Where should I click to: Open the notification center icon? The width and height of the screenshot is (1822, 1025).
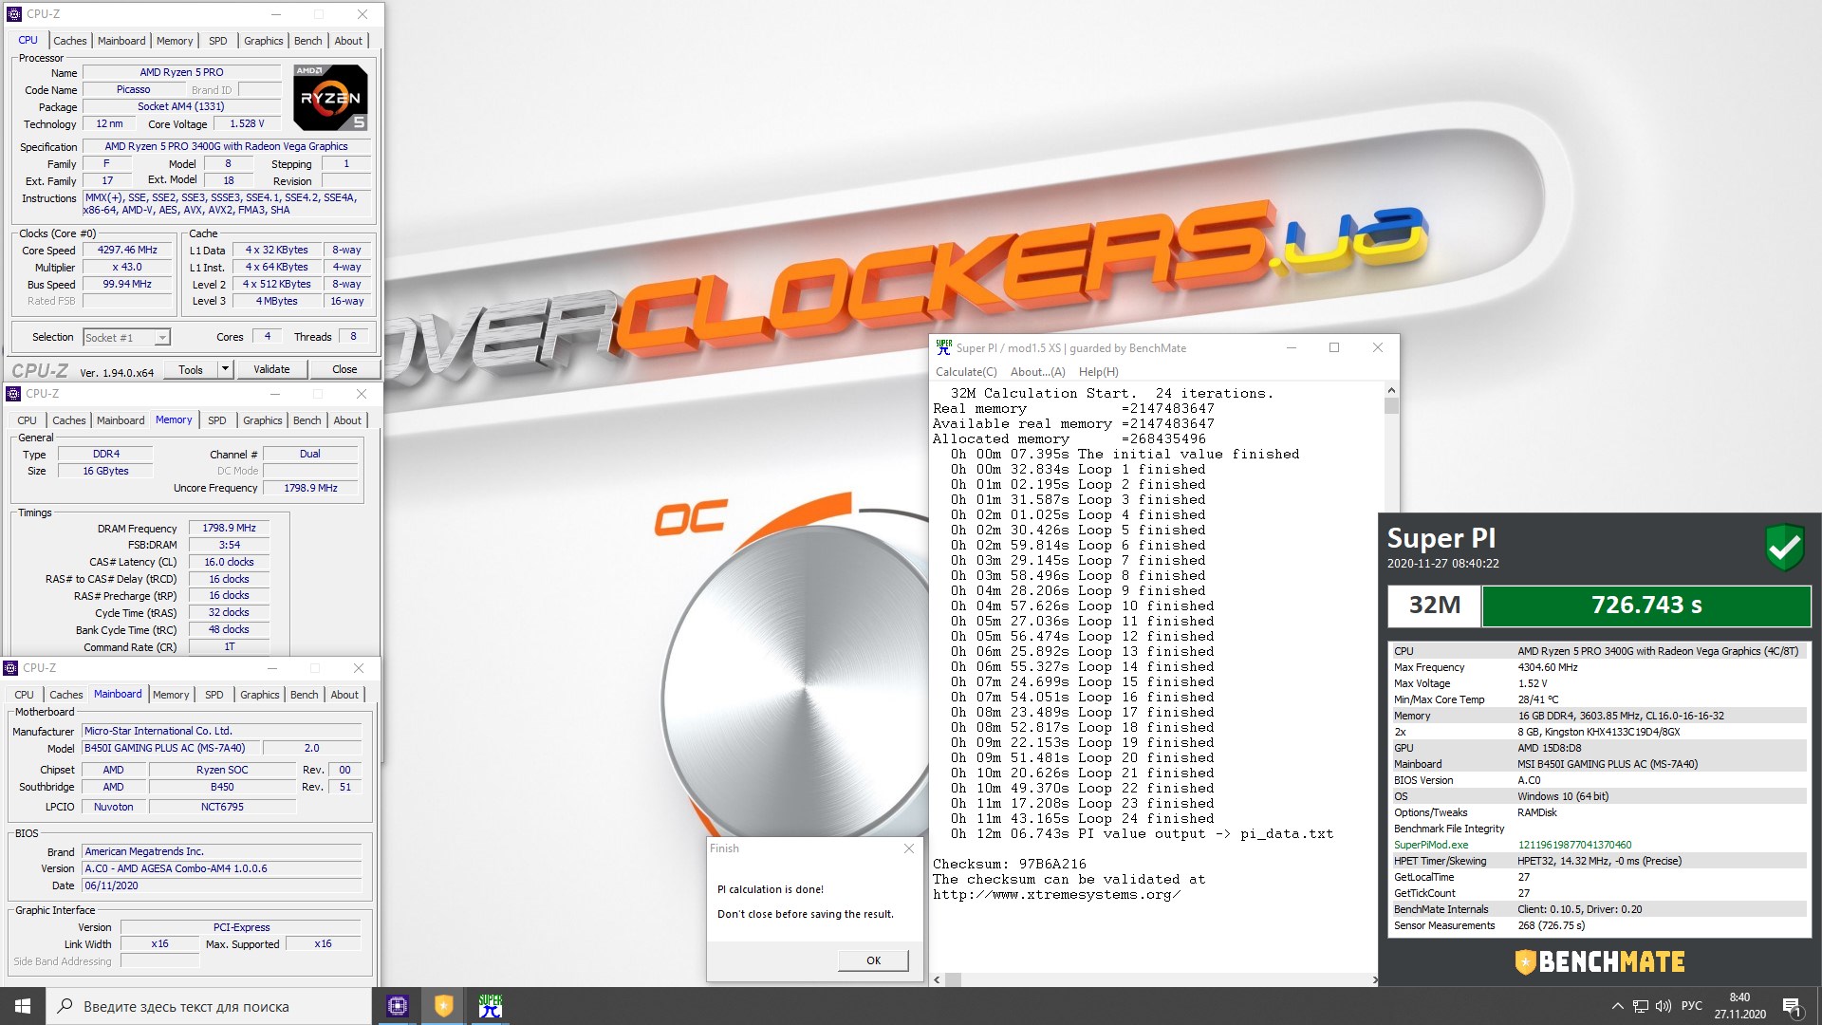coord(1793,1006)
